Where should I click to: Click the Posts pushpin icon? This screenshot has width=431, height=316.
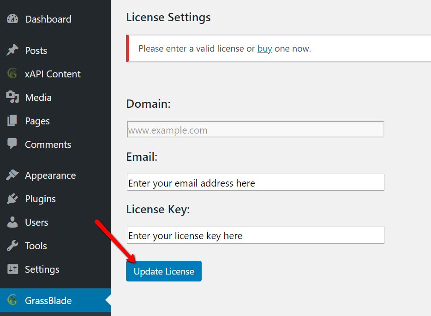12,50
